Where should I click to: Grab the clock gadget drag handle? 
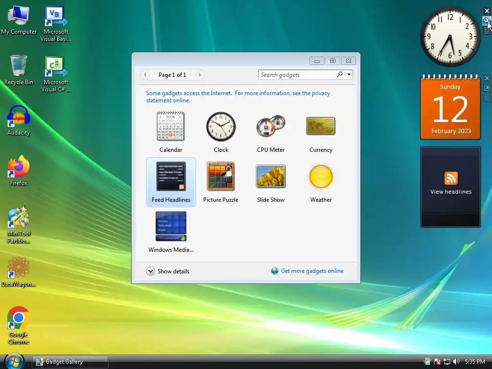point(487,31)
